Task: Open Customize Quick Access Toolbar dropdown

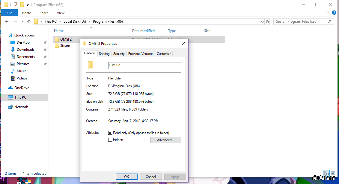Action: click(x=28, y=5)
